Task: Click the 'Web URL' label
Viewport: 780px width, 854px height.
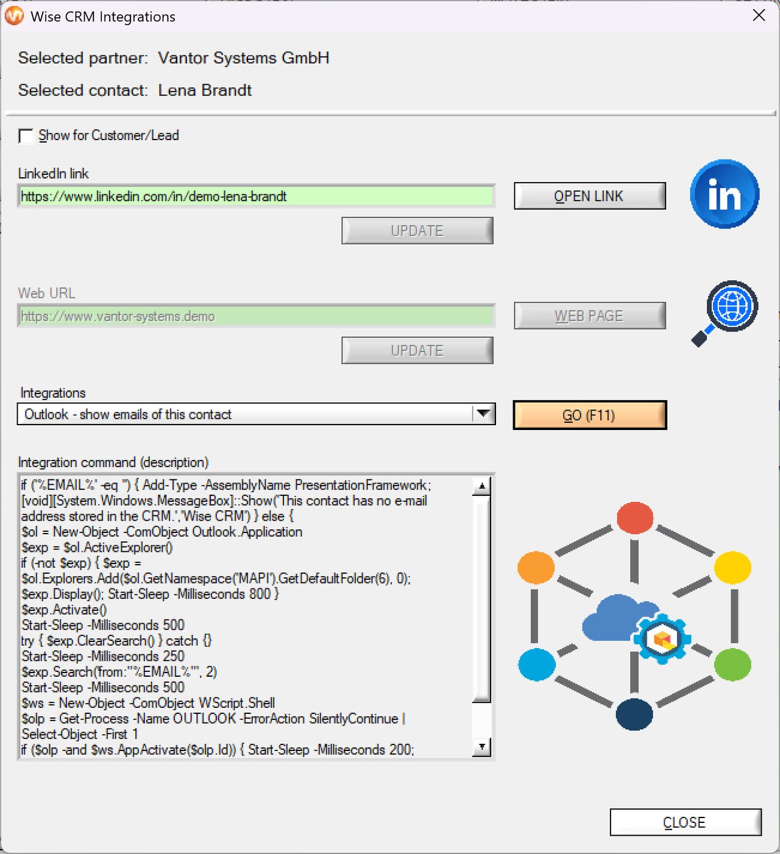Action: [47, 293]
